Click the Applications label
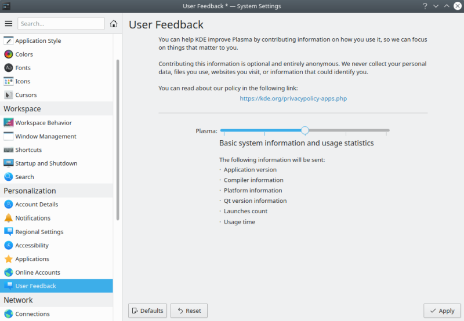Screen dimensions: 464x321 coord(32,259)
